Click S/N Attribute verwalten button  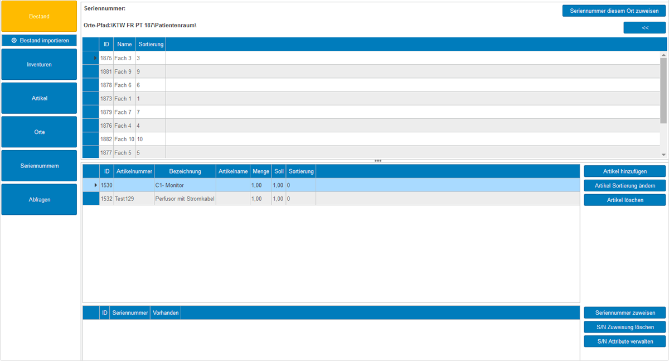624,341
